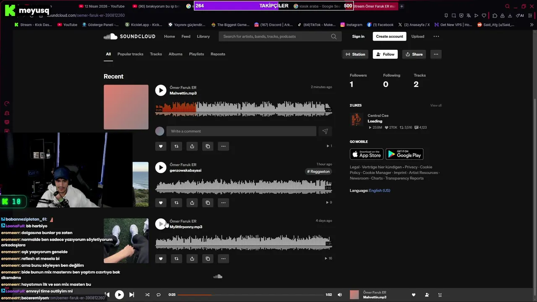Start the artist Station
The height and width of the screenshot is (302, 537).
coord(355,54)
